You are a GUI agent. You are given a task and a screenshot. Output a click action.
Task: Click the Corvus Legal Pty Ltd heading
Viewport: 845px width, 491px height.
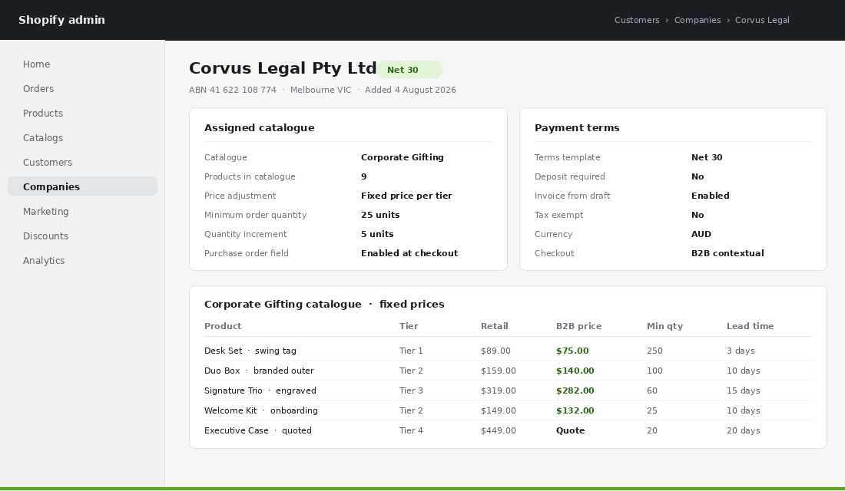point(283,68)
